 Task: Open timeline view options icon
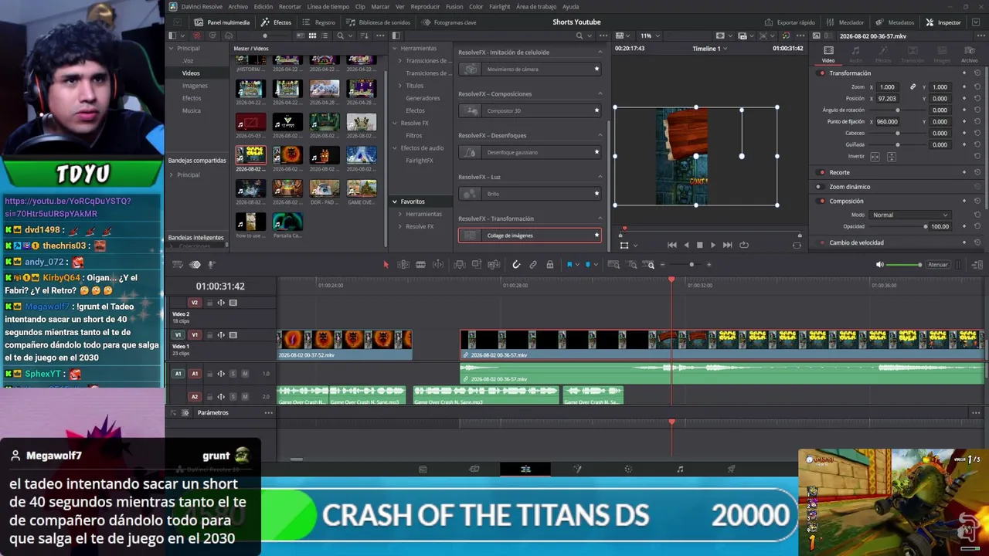[x=178, y=265]
